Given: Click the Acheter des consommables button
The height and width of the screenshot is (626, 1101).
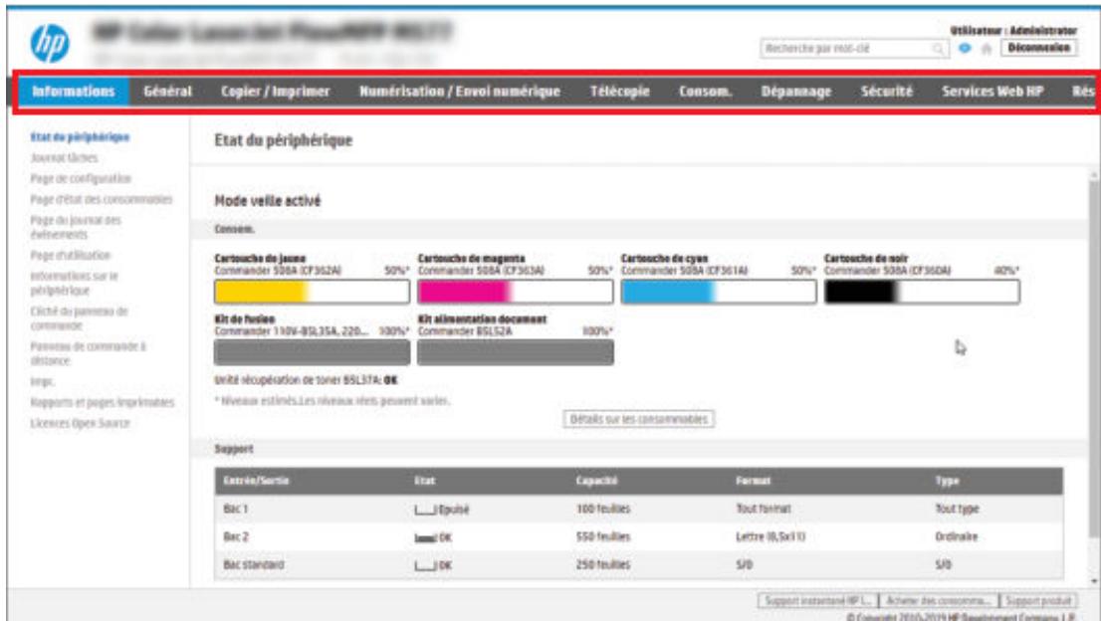Looking at the screenshot, I should [938, 601].
